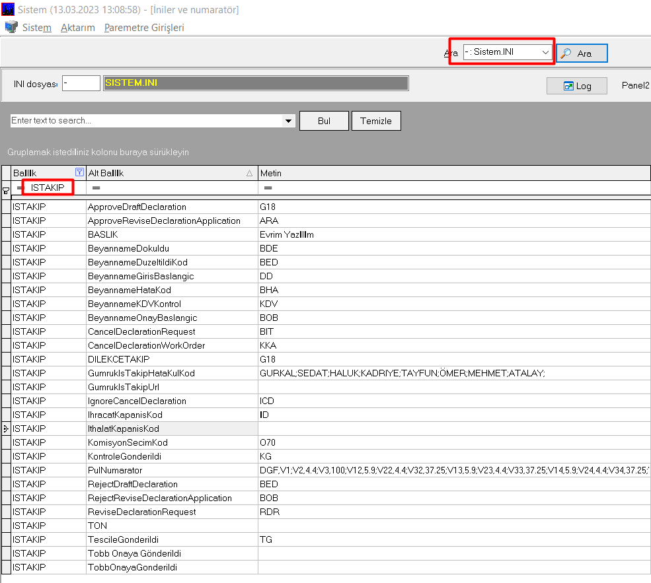The height and width of the screenshot is (583, 651).
Task: Click the filter row funnel indicator icon
Action: pos(6,191)
